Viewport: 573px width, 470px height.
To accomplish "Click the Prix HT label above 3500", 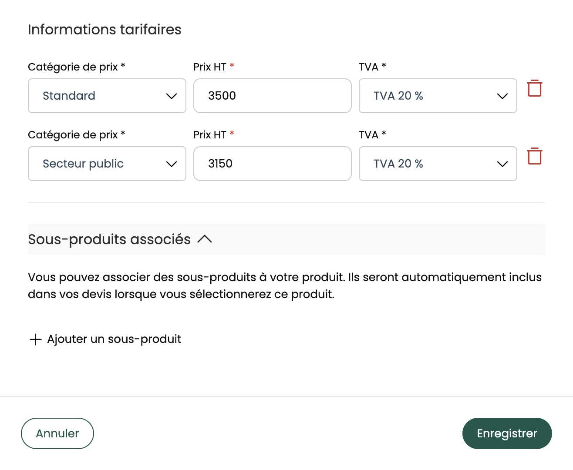I will [x=214, y=67].
